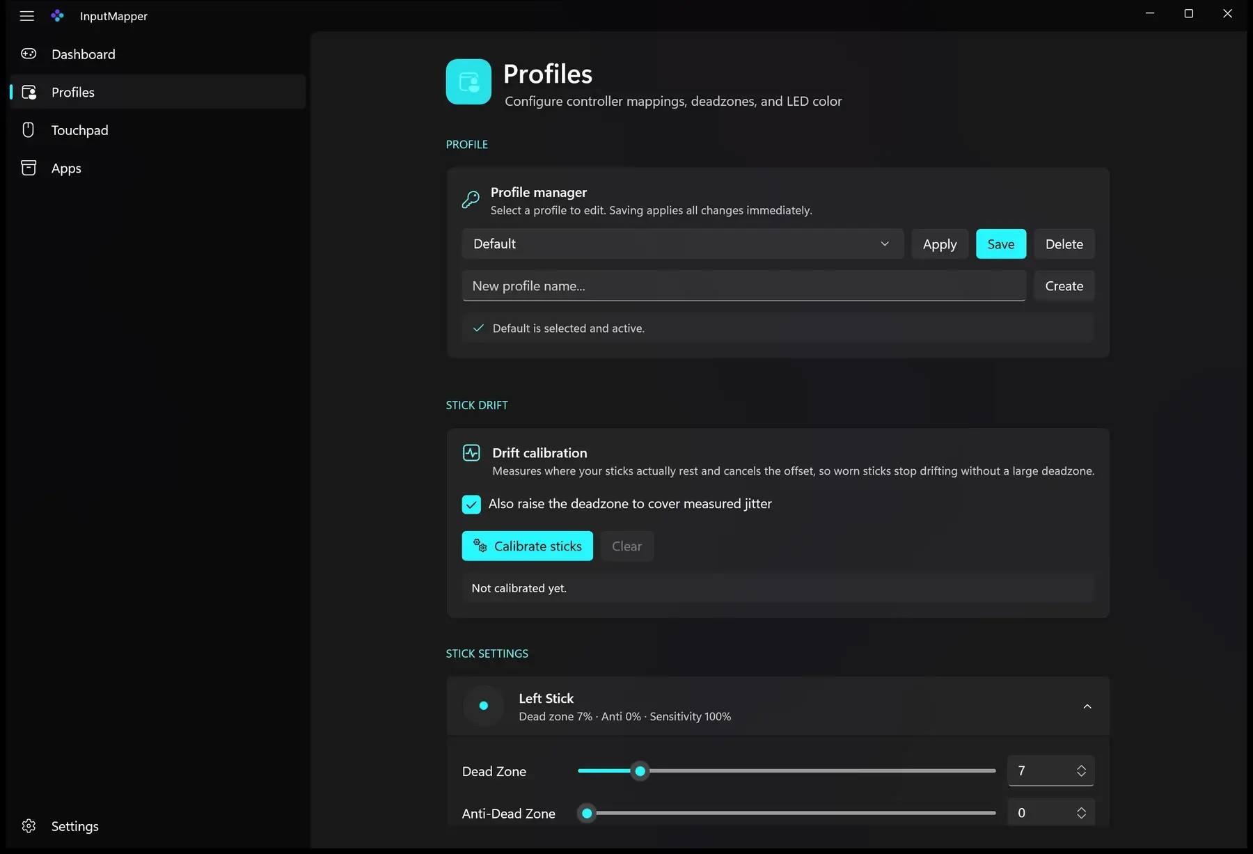
Task: Close the InputMapper window
Action: pos(1228,14)
